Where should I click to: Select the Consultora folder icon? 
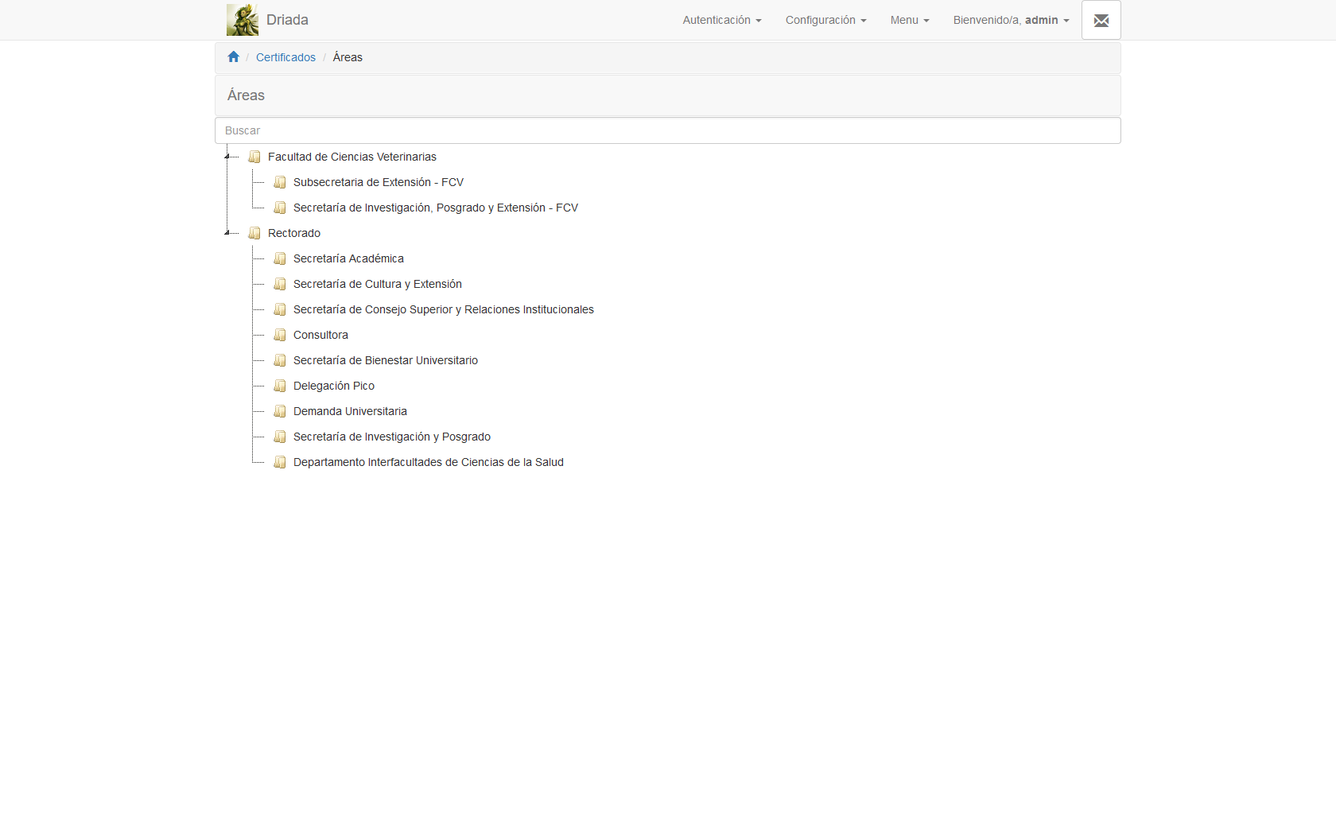[x=280, y=336]
